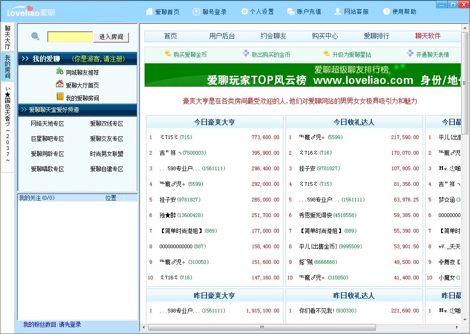Open 使用帮助 question mark icon

click(386, 11)
